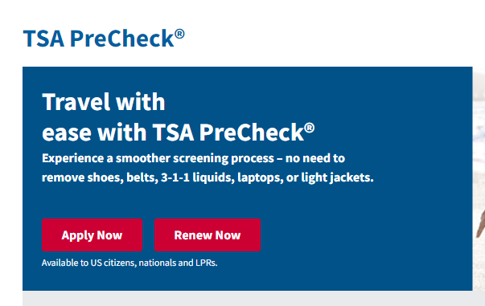Screen dimensions: 485x306
Task: Click the 'Travel with' headline line
Action: (104, 101)
